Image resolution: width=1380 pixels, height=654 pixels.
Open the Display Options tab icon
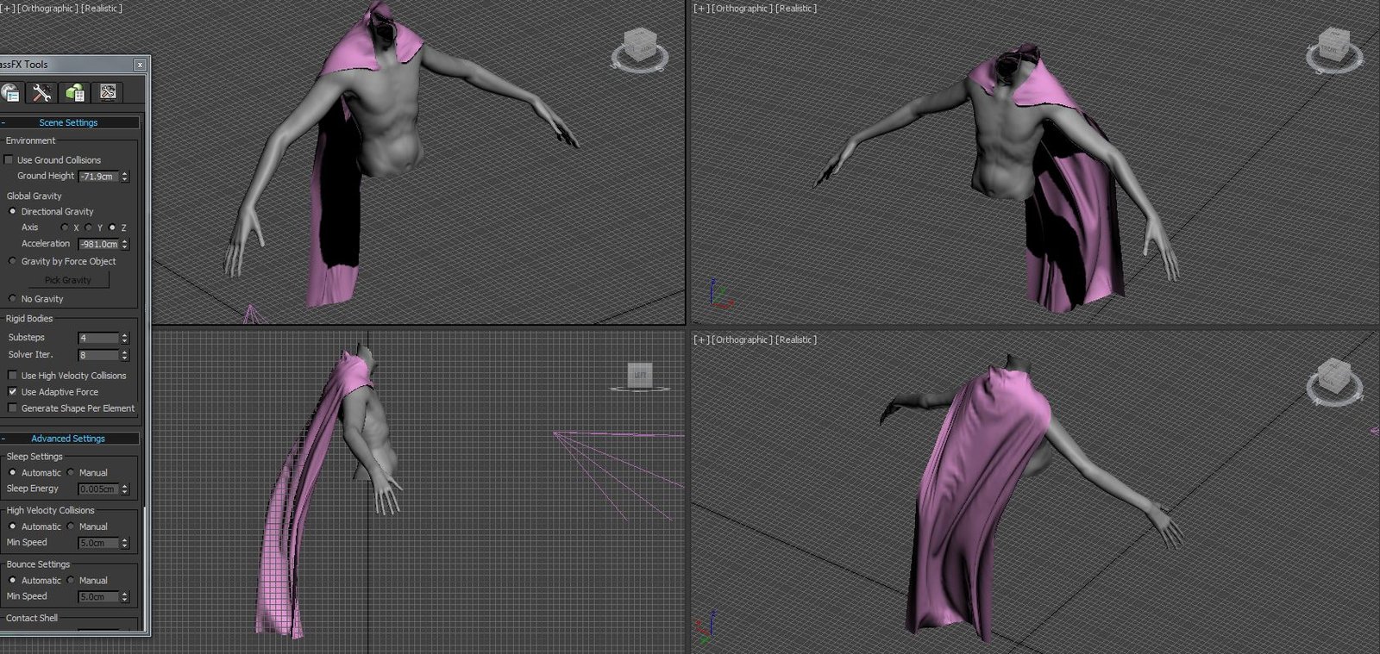108,92
